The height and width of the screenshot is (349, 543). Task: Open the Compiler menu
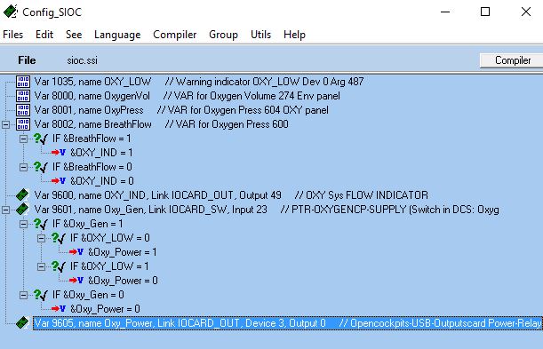(175, 35)
